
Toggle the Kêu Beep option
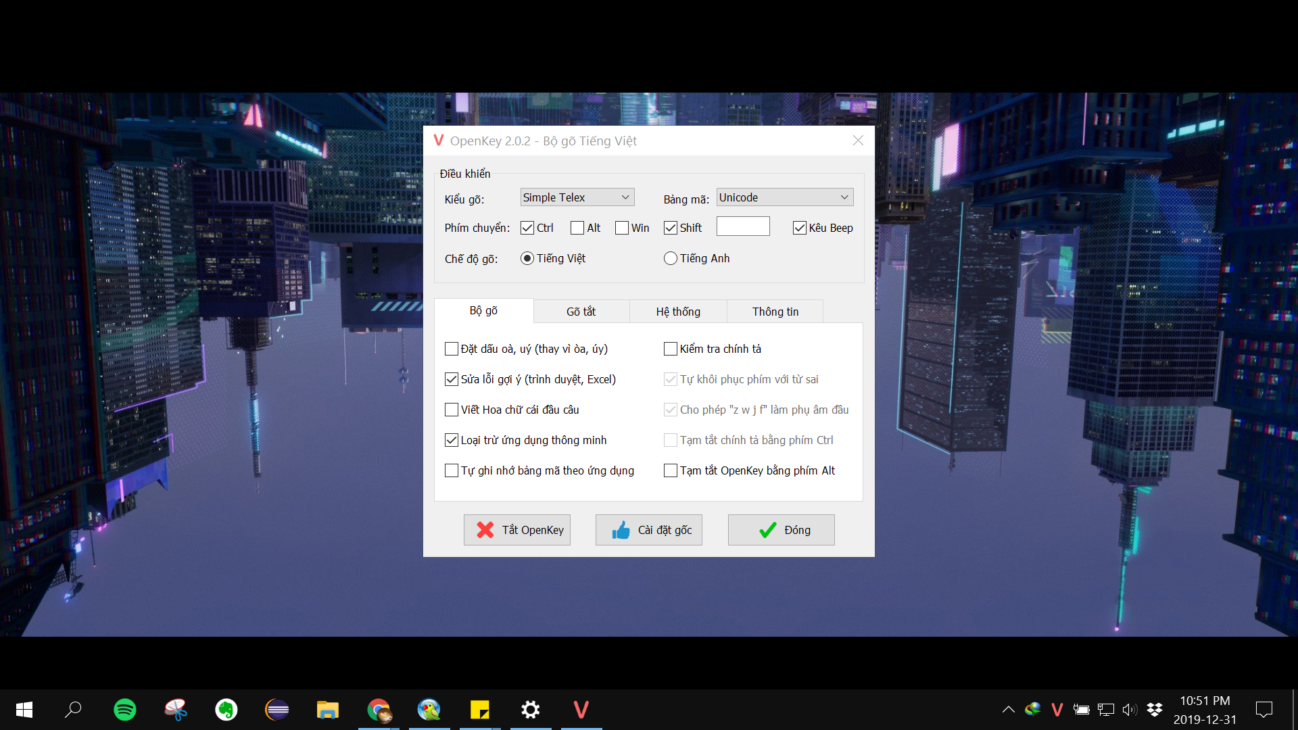[x=799, y=228]
